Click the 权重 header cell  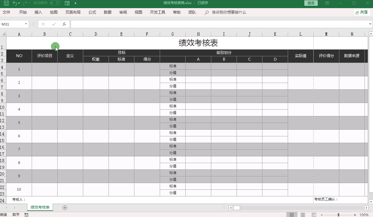coord(96,59)
